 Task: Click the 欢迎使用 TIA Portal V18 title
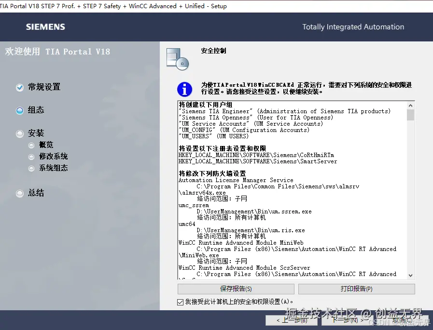coord(57,52)
